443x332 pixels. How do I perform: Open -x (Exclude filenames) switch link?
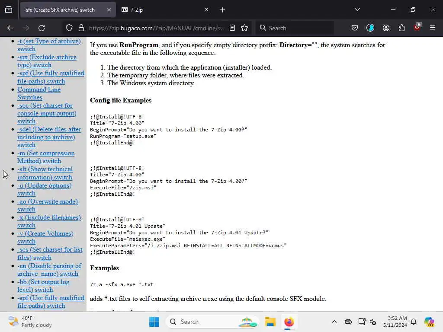49,221
